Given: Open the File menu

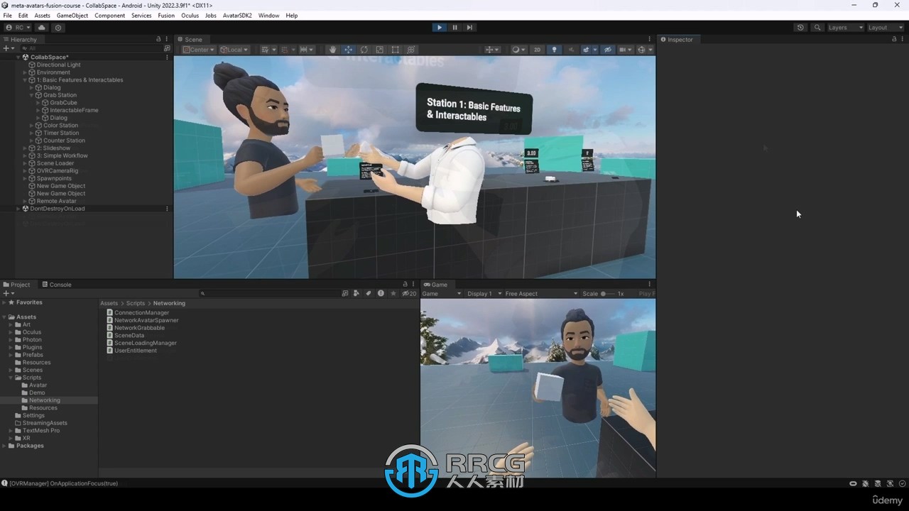Looking at the screenshot, I should pos(7,15).
